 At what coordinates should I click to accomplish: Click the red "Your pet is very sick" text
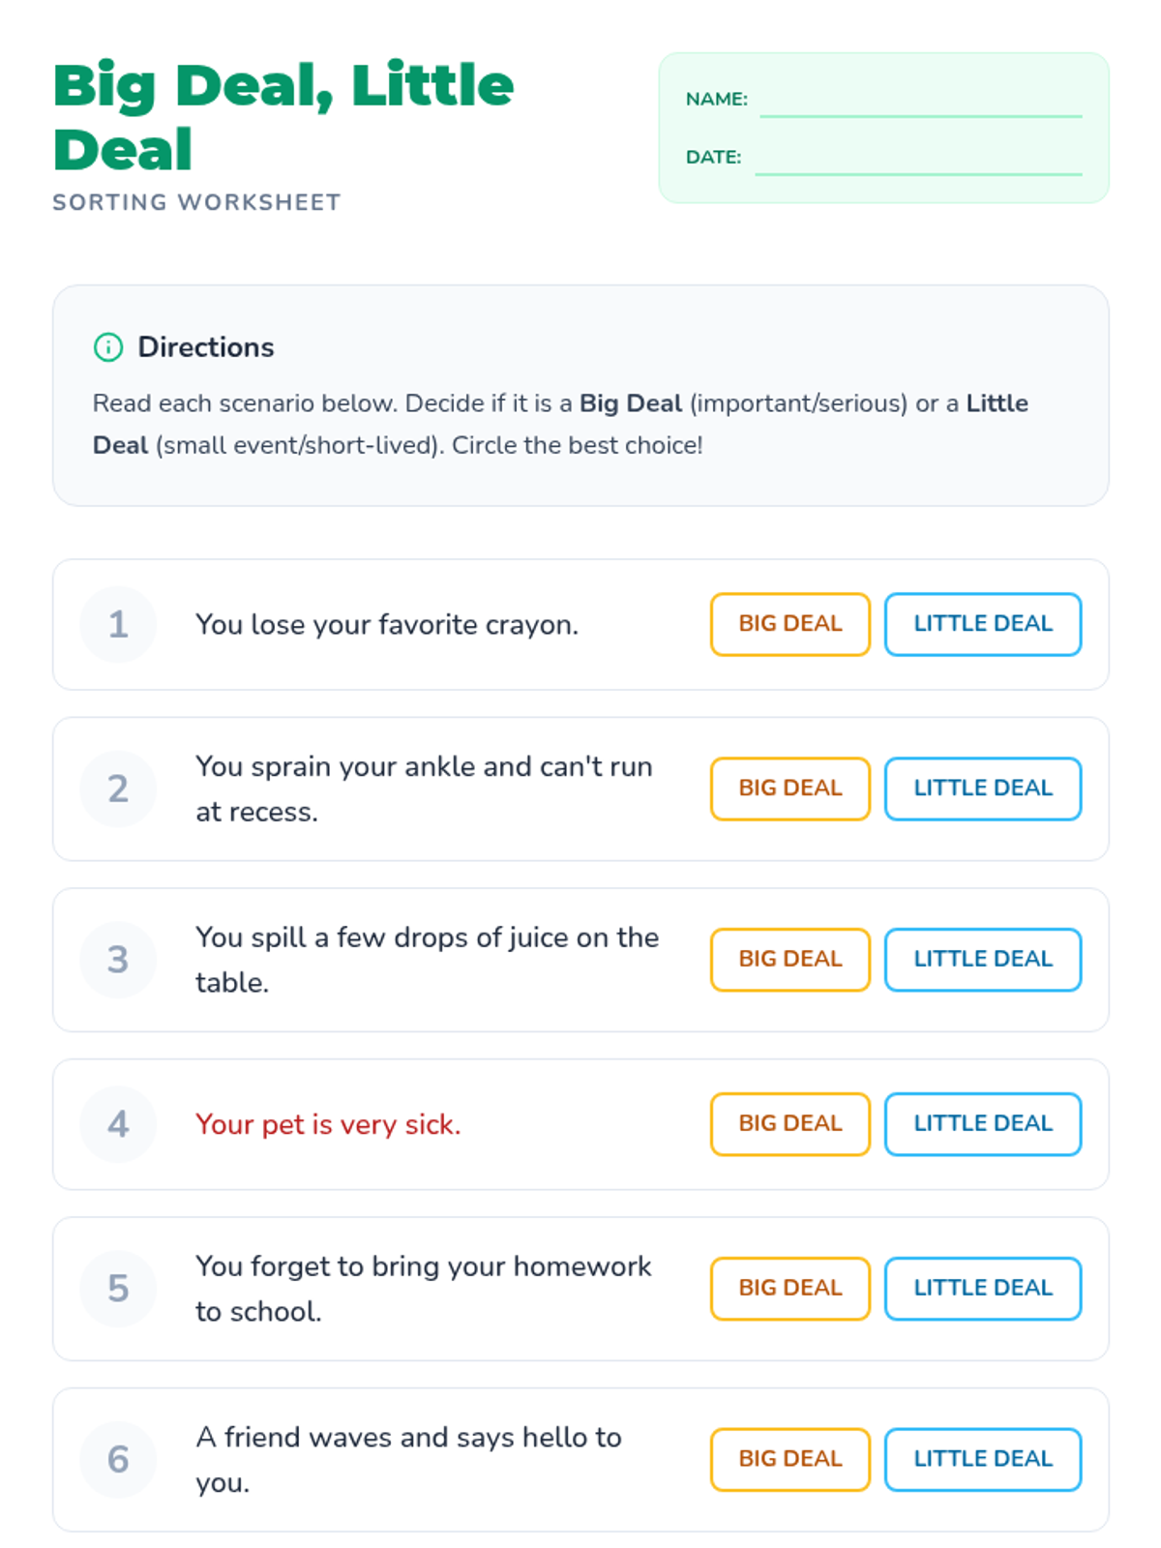point(328,1124)
